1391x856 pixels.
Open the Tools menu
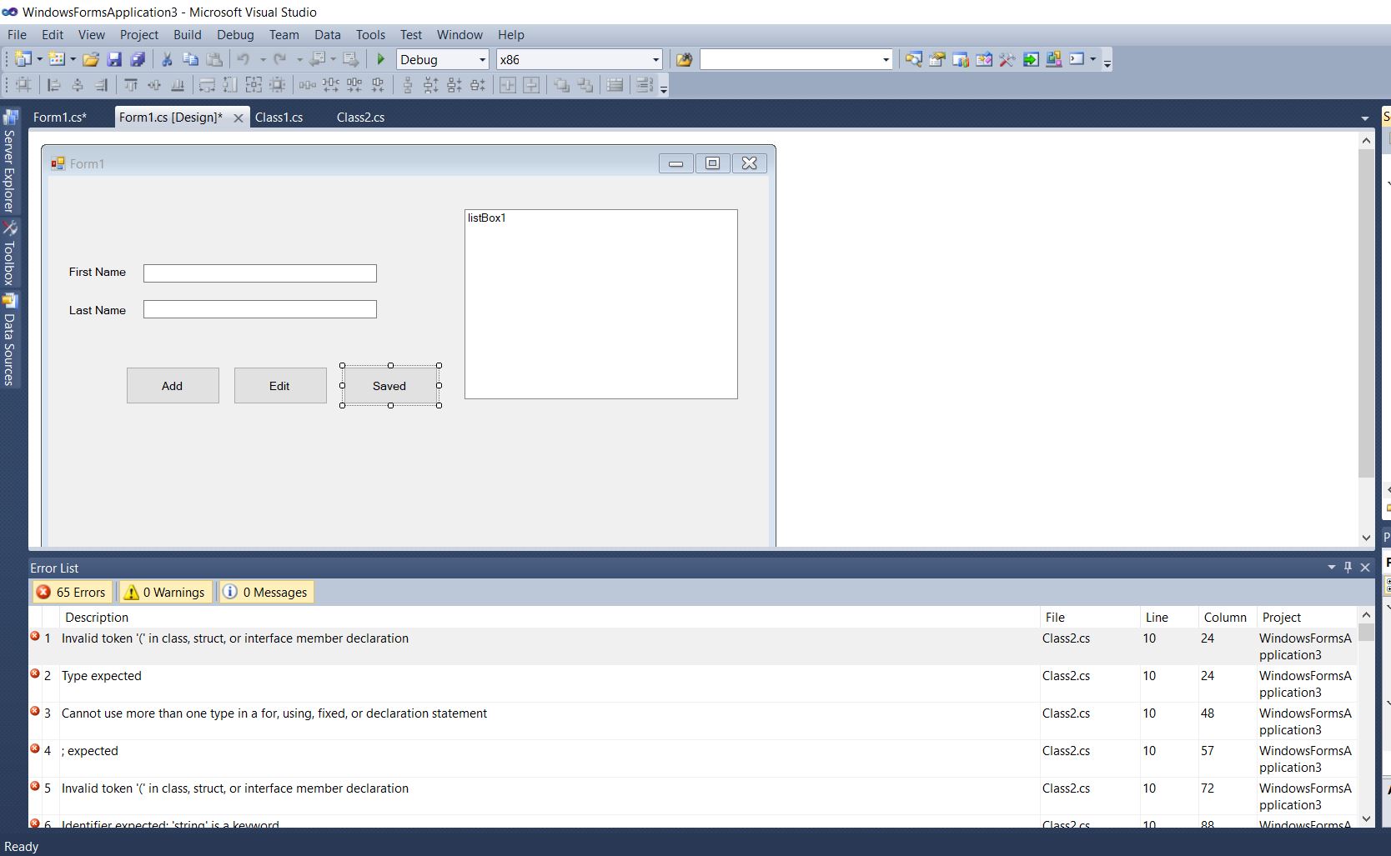[x=370, y=35]
